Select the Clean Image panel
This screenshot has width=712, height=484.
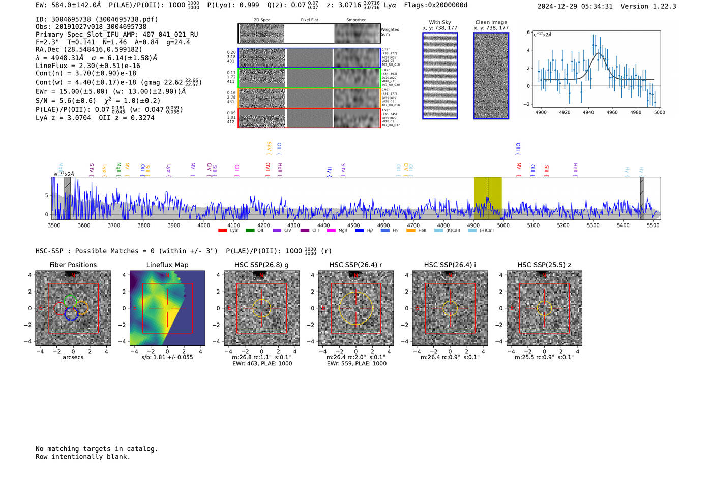pyautogui.click(x=491, y=76)
